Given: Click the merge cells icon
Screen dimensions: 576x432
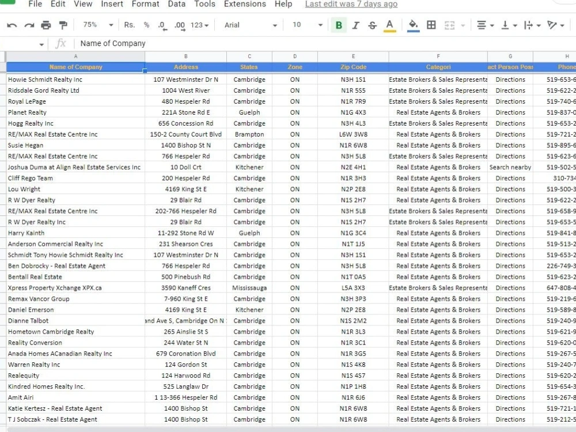Looking at the screenshot, I should tap(450, 25).
